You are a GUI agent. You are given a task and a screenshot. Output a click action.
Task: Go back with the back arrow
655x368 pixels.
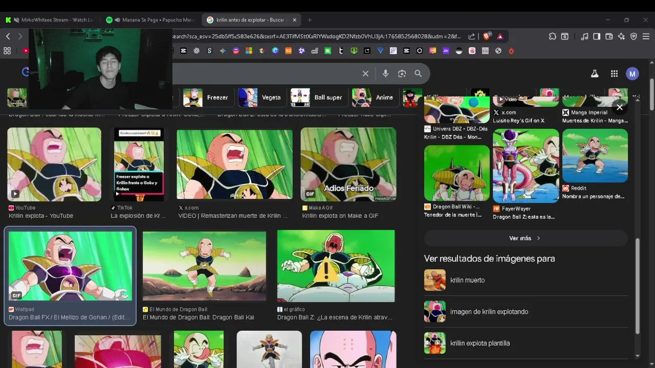click(x=8, y=36)
